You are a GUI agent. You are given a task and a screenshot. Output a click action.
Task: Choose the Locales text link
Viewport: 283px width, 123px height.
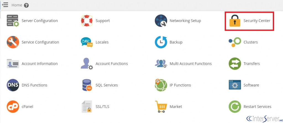102,42
